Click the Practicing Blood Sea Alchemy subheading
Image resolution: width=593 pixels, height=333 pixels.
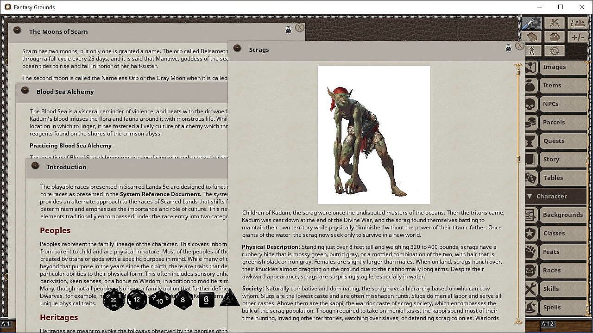click(x=70, y=146)
